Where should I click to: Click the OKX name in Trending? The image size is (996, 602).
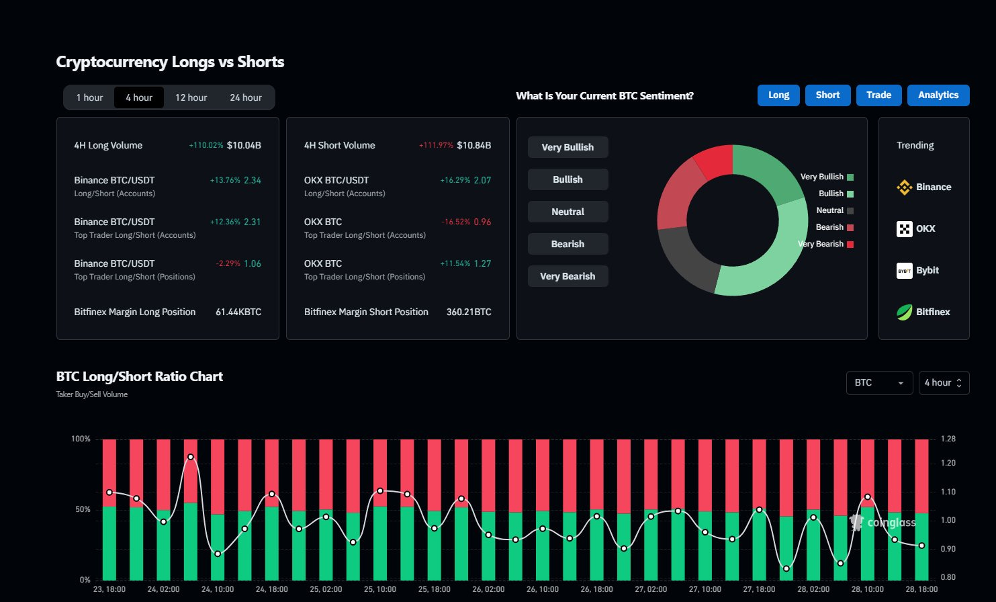point(925,229)
